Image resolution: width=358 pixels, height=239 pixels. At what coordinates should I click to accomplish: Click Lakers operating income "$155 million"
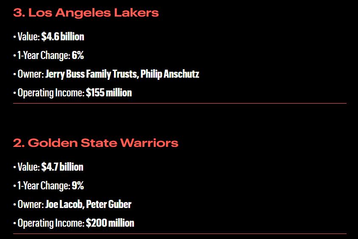pos(109,93)
